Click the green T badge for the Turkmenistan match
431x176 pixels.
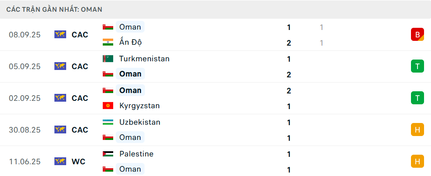coord(417,66)
